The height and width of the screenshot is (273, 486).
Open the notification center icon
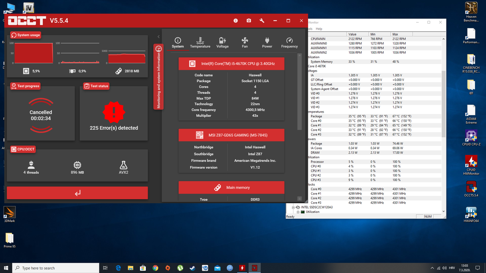click(478, 268)
